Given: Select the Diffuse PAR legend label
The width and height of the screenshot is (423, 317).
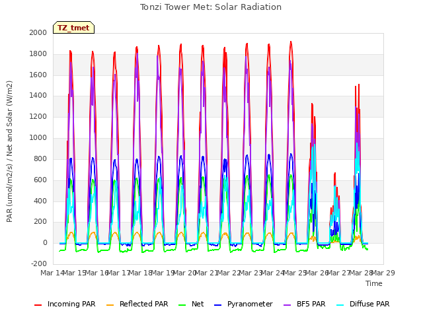Looking at the screenshot, I should pos(369,304).
